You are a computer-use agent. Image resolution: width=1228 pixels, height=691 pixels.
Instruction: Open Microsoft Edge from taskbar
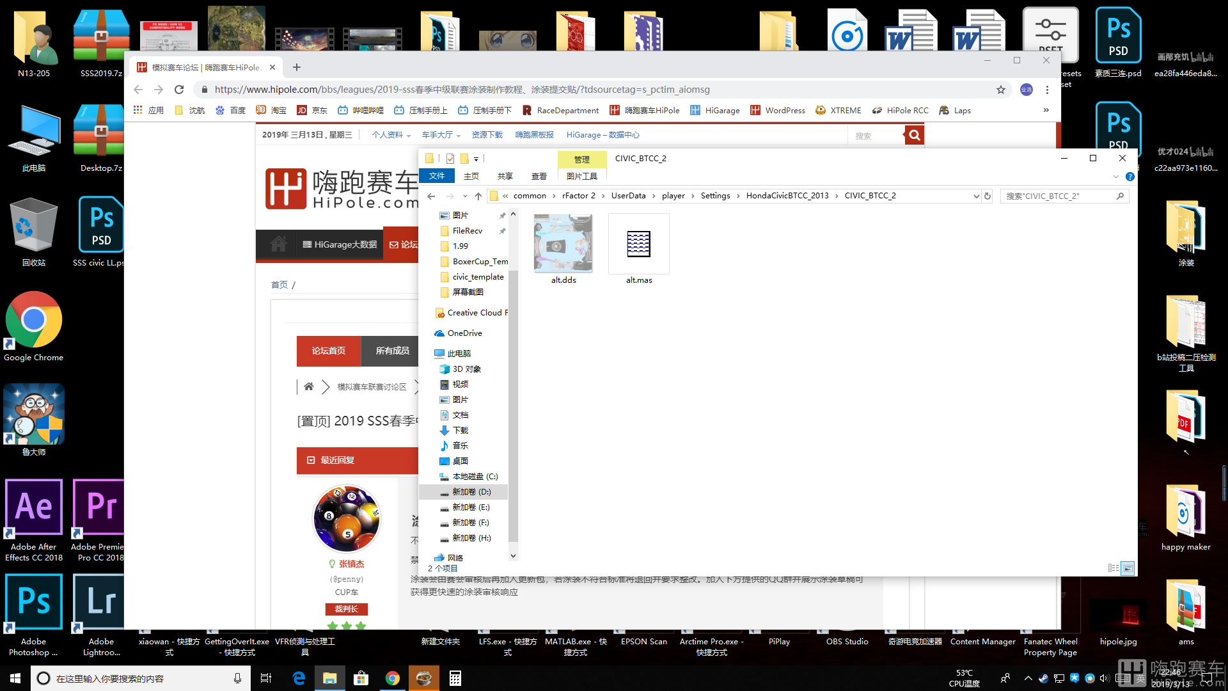[x=299, y=678]
